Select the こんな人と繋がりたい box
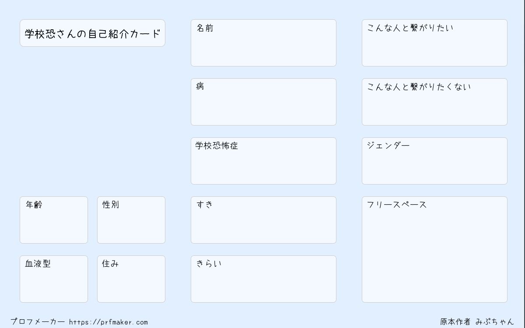This screenshot has width=525, height=328. click(434, 43)
